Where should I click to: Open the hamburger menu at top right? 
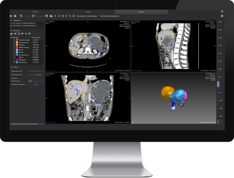pyautogui.click(x=222, y=11)
